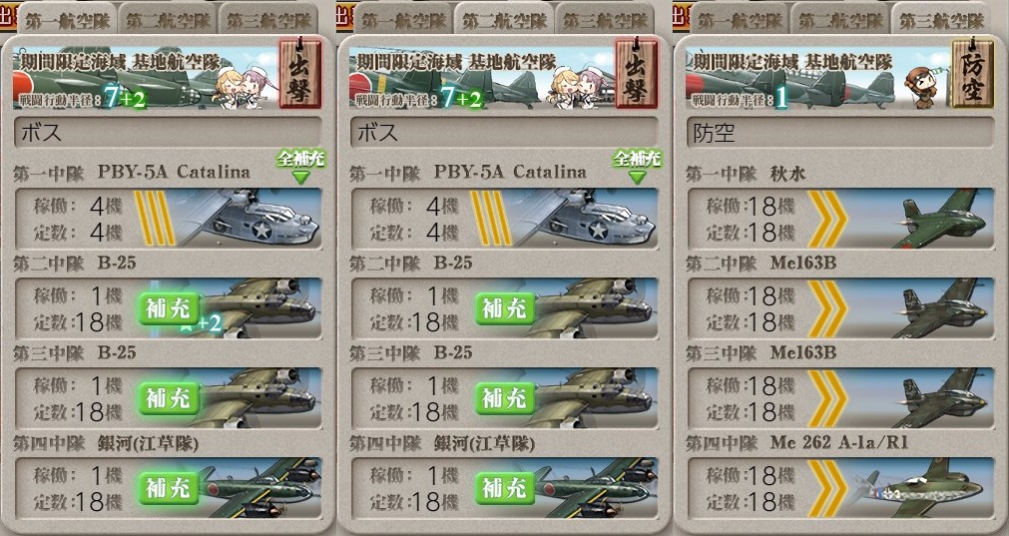Click 補充 for 第三中隊 B-25 in middle panel

[x=506, y=399]
